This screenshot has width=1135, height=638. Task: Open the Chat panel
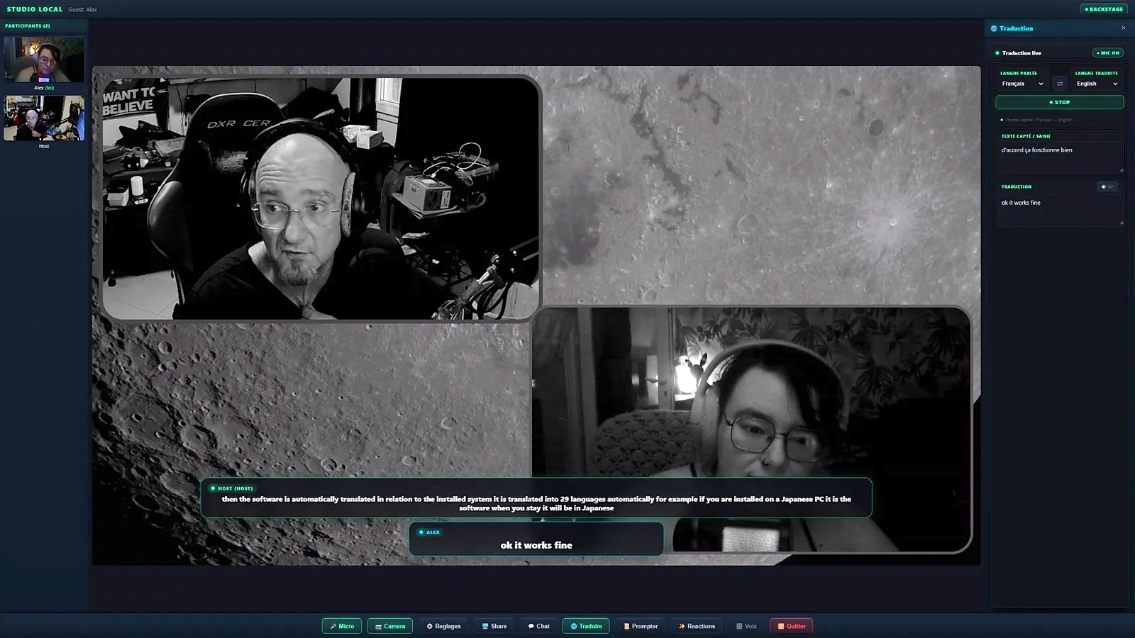[x=538, y=626]
